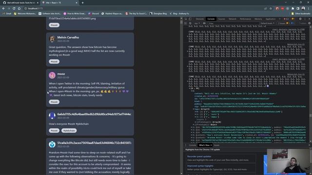This screenshot has width=312, height=175.
Task: Open the DevTools more options menu
Action: coord(305,19)
